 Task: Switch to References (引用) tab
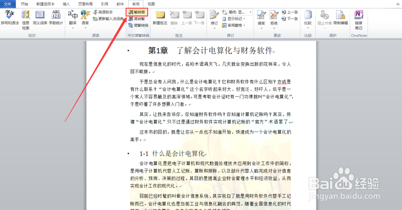click(x=105, y=4)
